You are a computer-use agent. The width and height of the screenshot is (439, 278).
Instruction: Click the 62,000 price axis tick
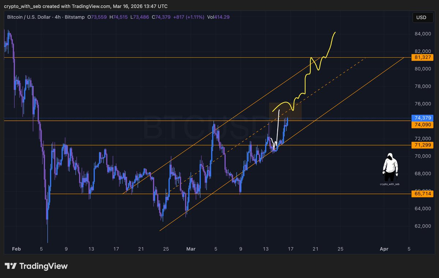pos(423,226)
